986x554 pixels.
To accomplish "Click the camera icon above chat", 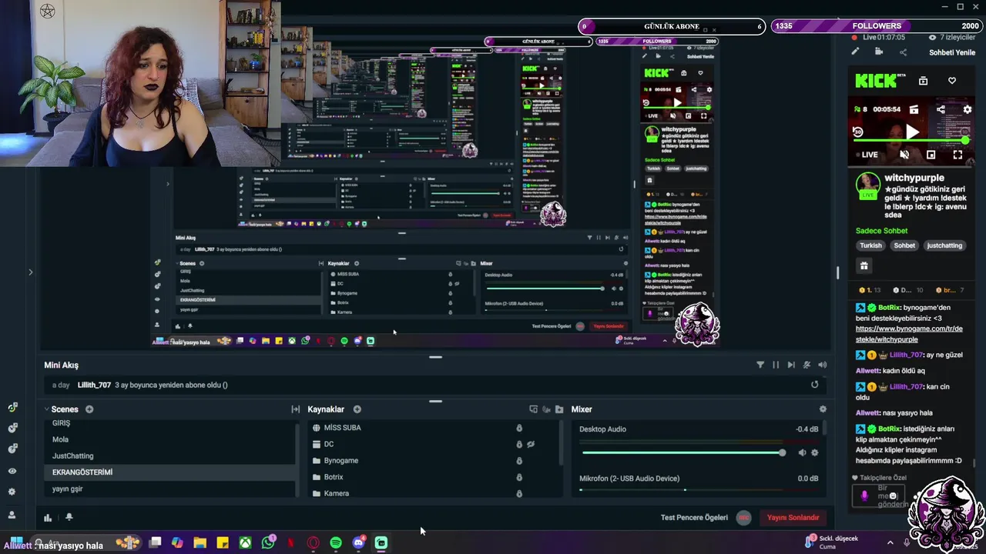I will point(879,52).
